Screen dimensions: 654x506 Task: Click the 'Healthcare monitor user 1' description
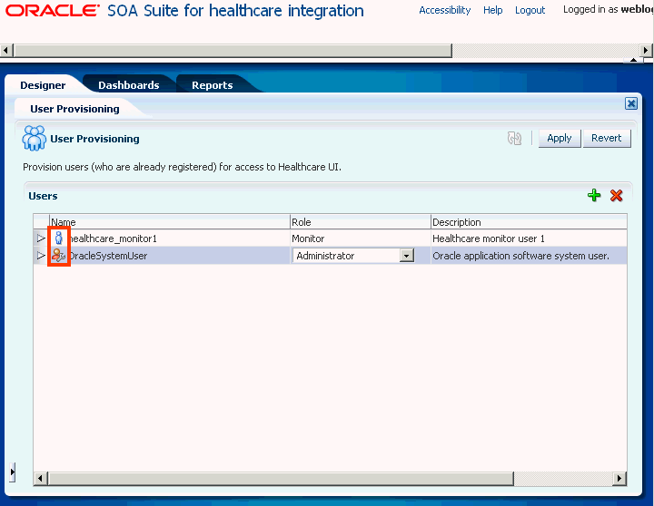pyautogui.click(x=489, y=238)
